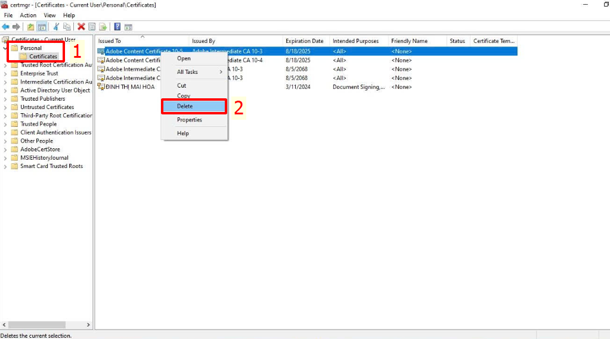Open the All Tasks submenu
The height and width of the screenshot is (339, 610).
[194, 72]
